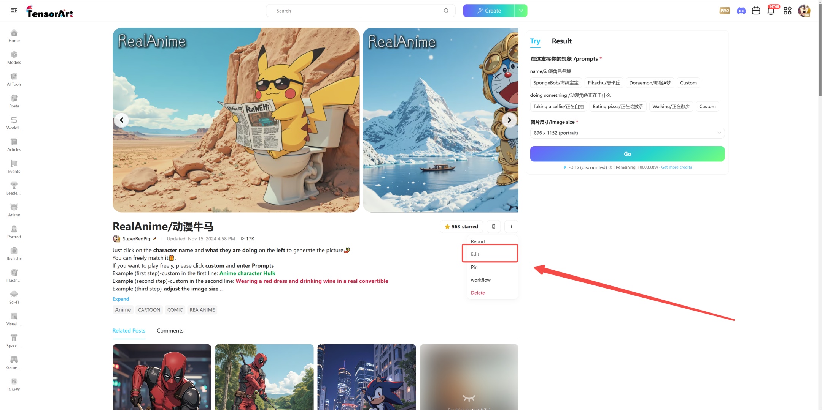The width and height of the screenshot is (822, 410).
Task: Click the PRO badge icon
Action: (725, 11)
